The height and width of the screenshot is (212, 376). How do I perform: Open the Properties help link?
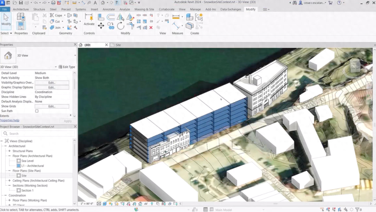click(x=10, y=120)
